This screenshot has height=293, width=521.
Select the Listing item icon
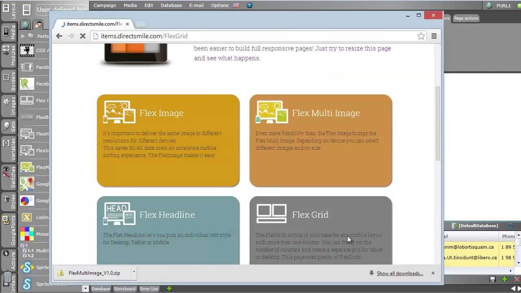click(x=27, y=217)
